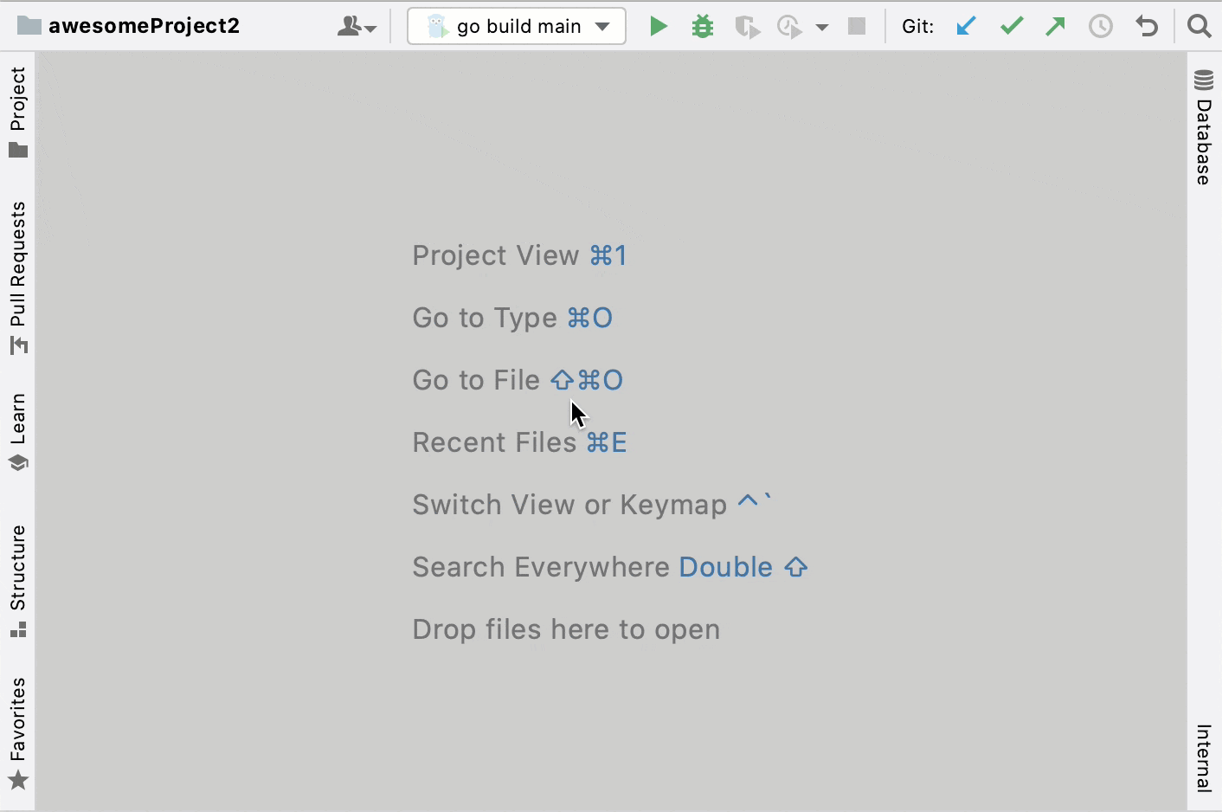Open the Profiler tool icon

(788, 26)
